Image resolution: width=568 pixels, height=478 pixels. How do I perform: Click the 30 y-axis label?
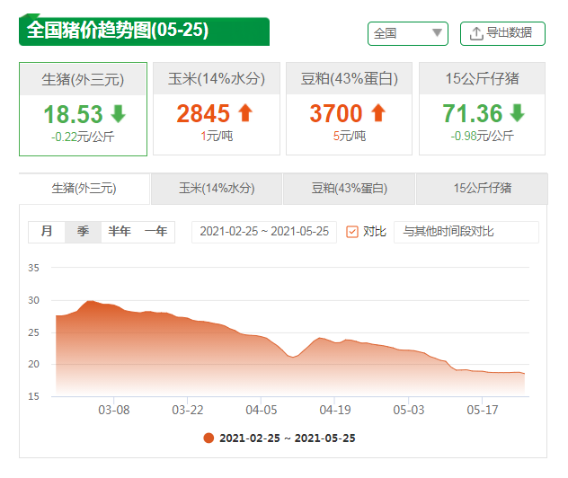click(x=33, y=300)
